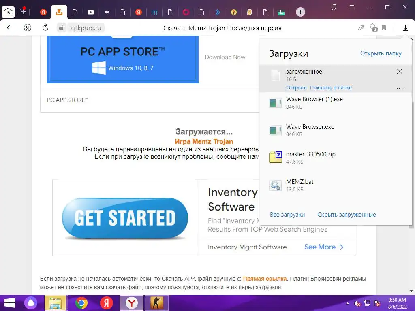Switch to the YouTube tab
The width and height of the screenshot is (415, 311).
coord(91,12)
